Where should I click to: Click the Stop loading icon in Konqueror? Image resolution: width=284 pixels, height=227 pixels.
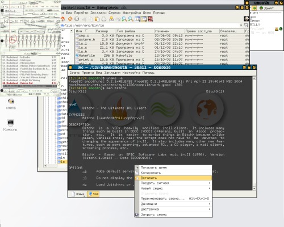coord(77,19)
